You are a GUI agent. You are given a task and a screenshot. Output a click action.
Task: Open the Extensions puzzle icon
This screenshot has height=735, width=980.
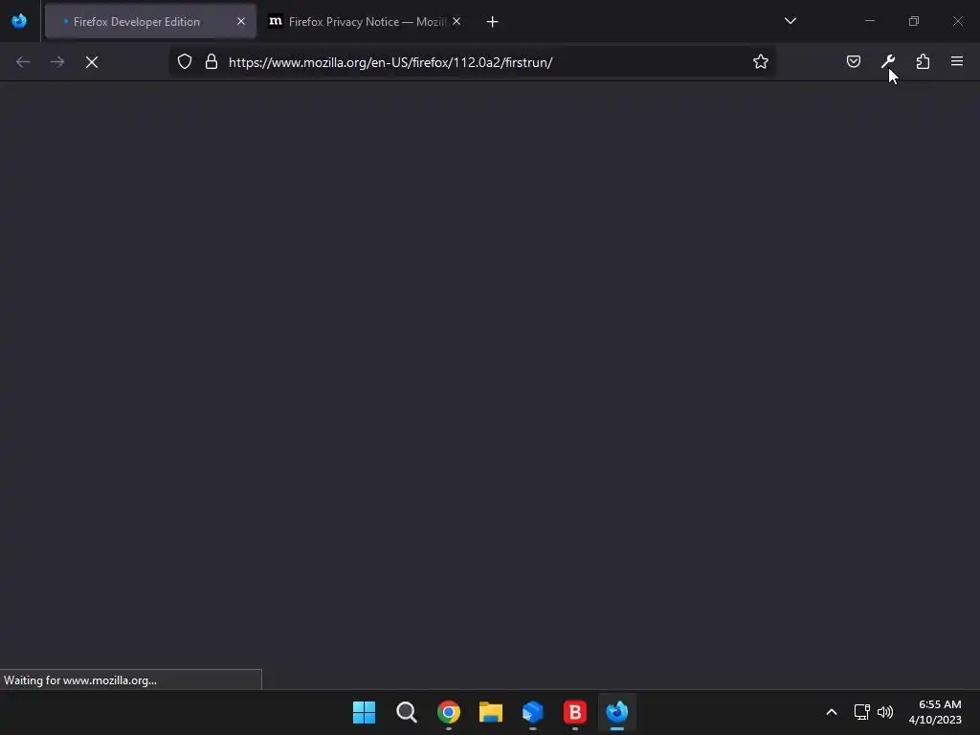(x=923, y=61)
